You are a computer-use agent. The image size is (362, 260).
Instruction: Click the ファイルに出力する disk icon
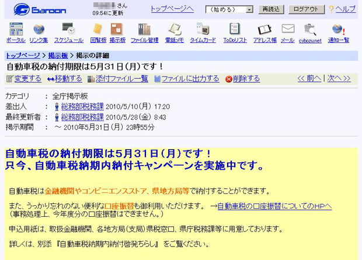[158, 79]
